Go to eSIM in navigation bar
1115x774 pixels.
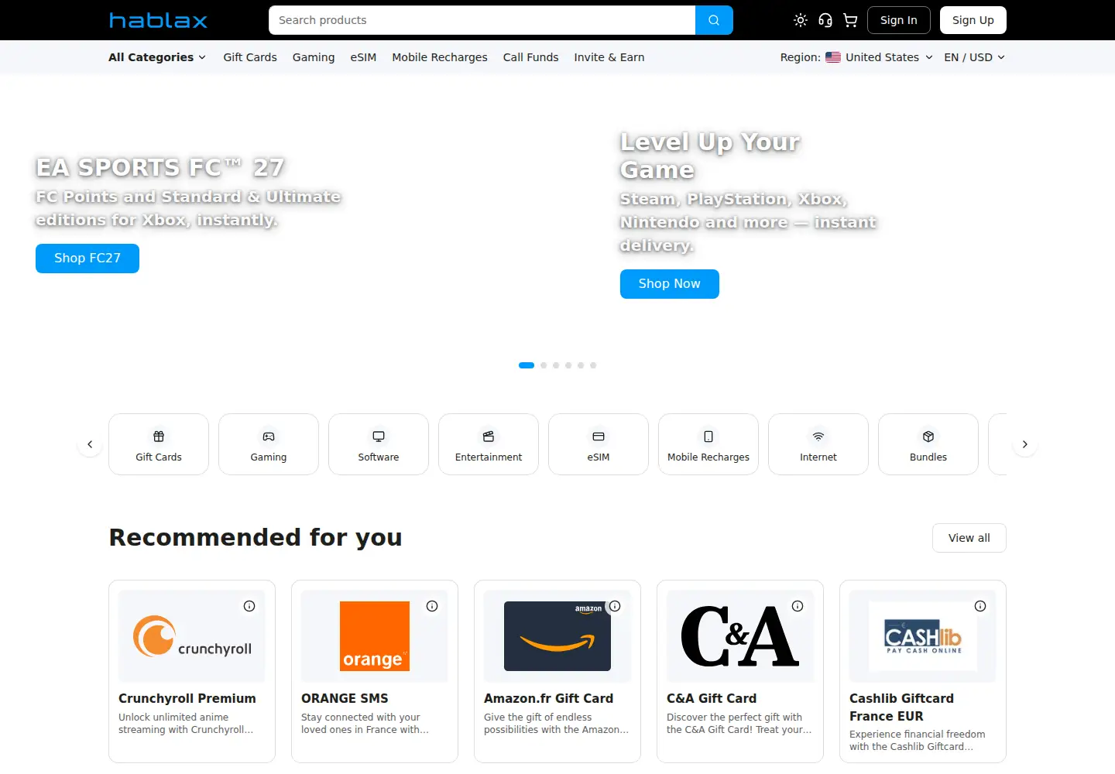click(363, 57)
